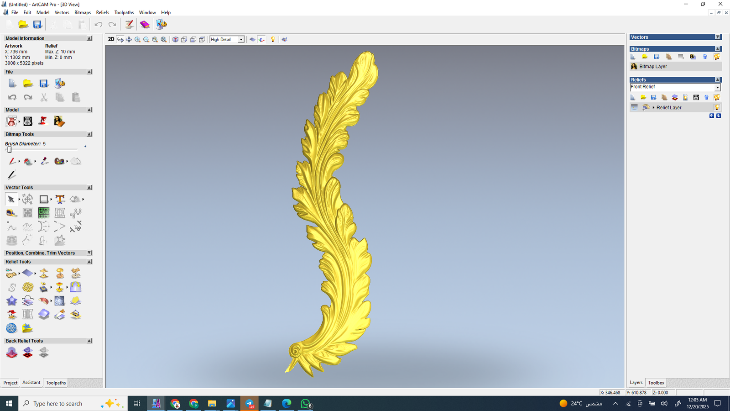The image size is (730, 411).
Task: Open the weave wizard knot icon
Action: tap(28, 287)
